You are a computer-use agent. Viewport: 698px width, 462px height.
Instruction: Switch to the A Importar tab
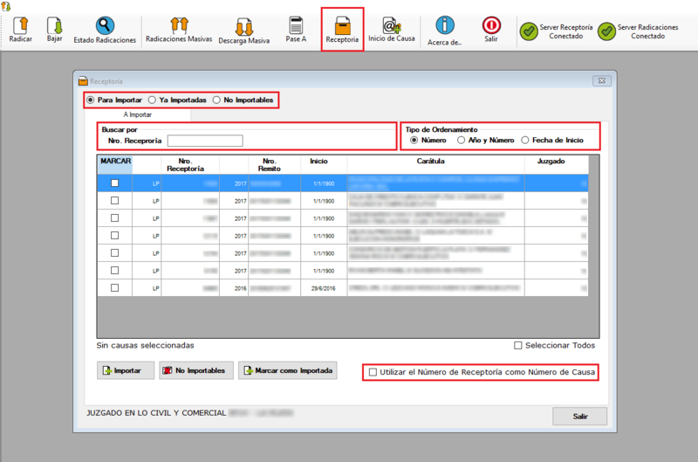pyautogui.click(x=138, y=114)
